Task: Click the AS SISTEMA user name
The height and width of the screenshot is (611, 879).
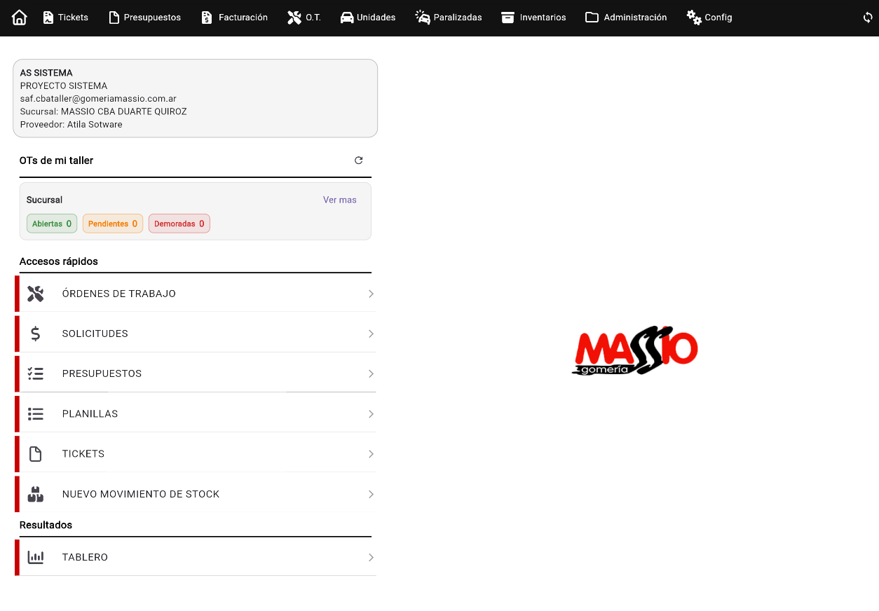Action: click(46, 73)
